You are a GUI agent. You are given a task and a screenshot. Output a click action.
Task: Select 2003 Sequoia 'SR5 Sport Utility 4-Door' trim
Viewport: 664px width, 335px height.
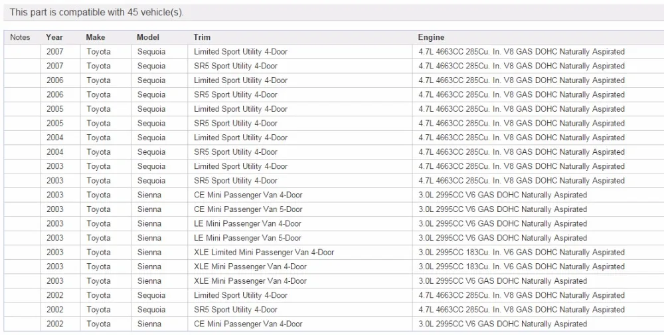(236, 181)
